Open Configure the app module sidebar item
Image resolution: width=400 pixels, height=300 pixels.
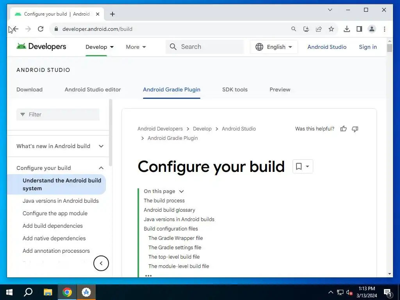[55, 213]
